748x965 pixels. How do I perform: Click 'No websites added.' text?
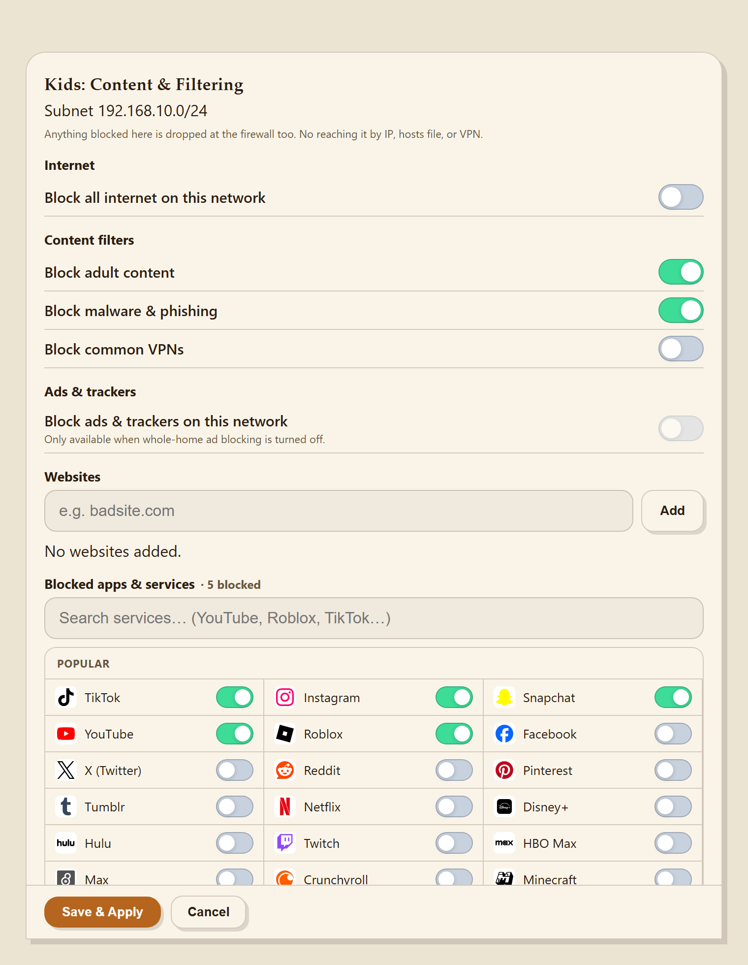113,551
